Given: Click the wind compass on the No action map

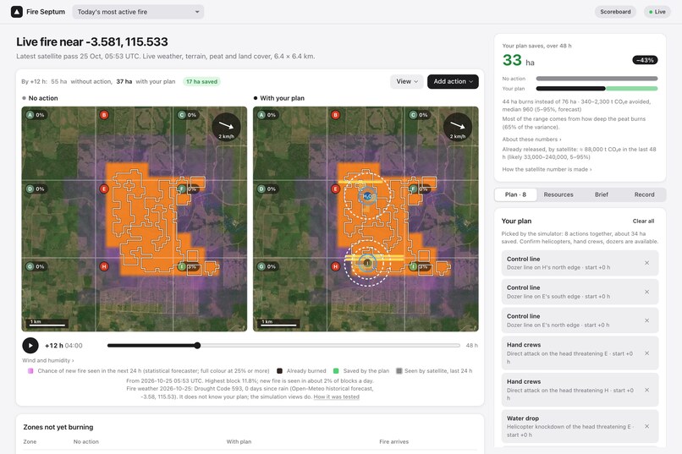Looking at the screenshot, I should [x=226, y=127].
